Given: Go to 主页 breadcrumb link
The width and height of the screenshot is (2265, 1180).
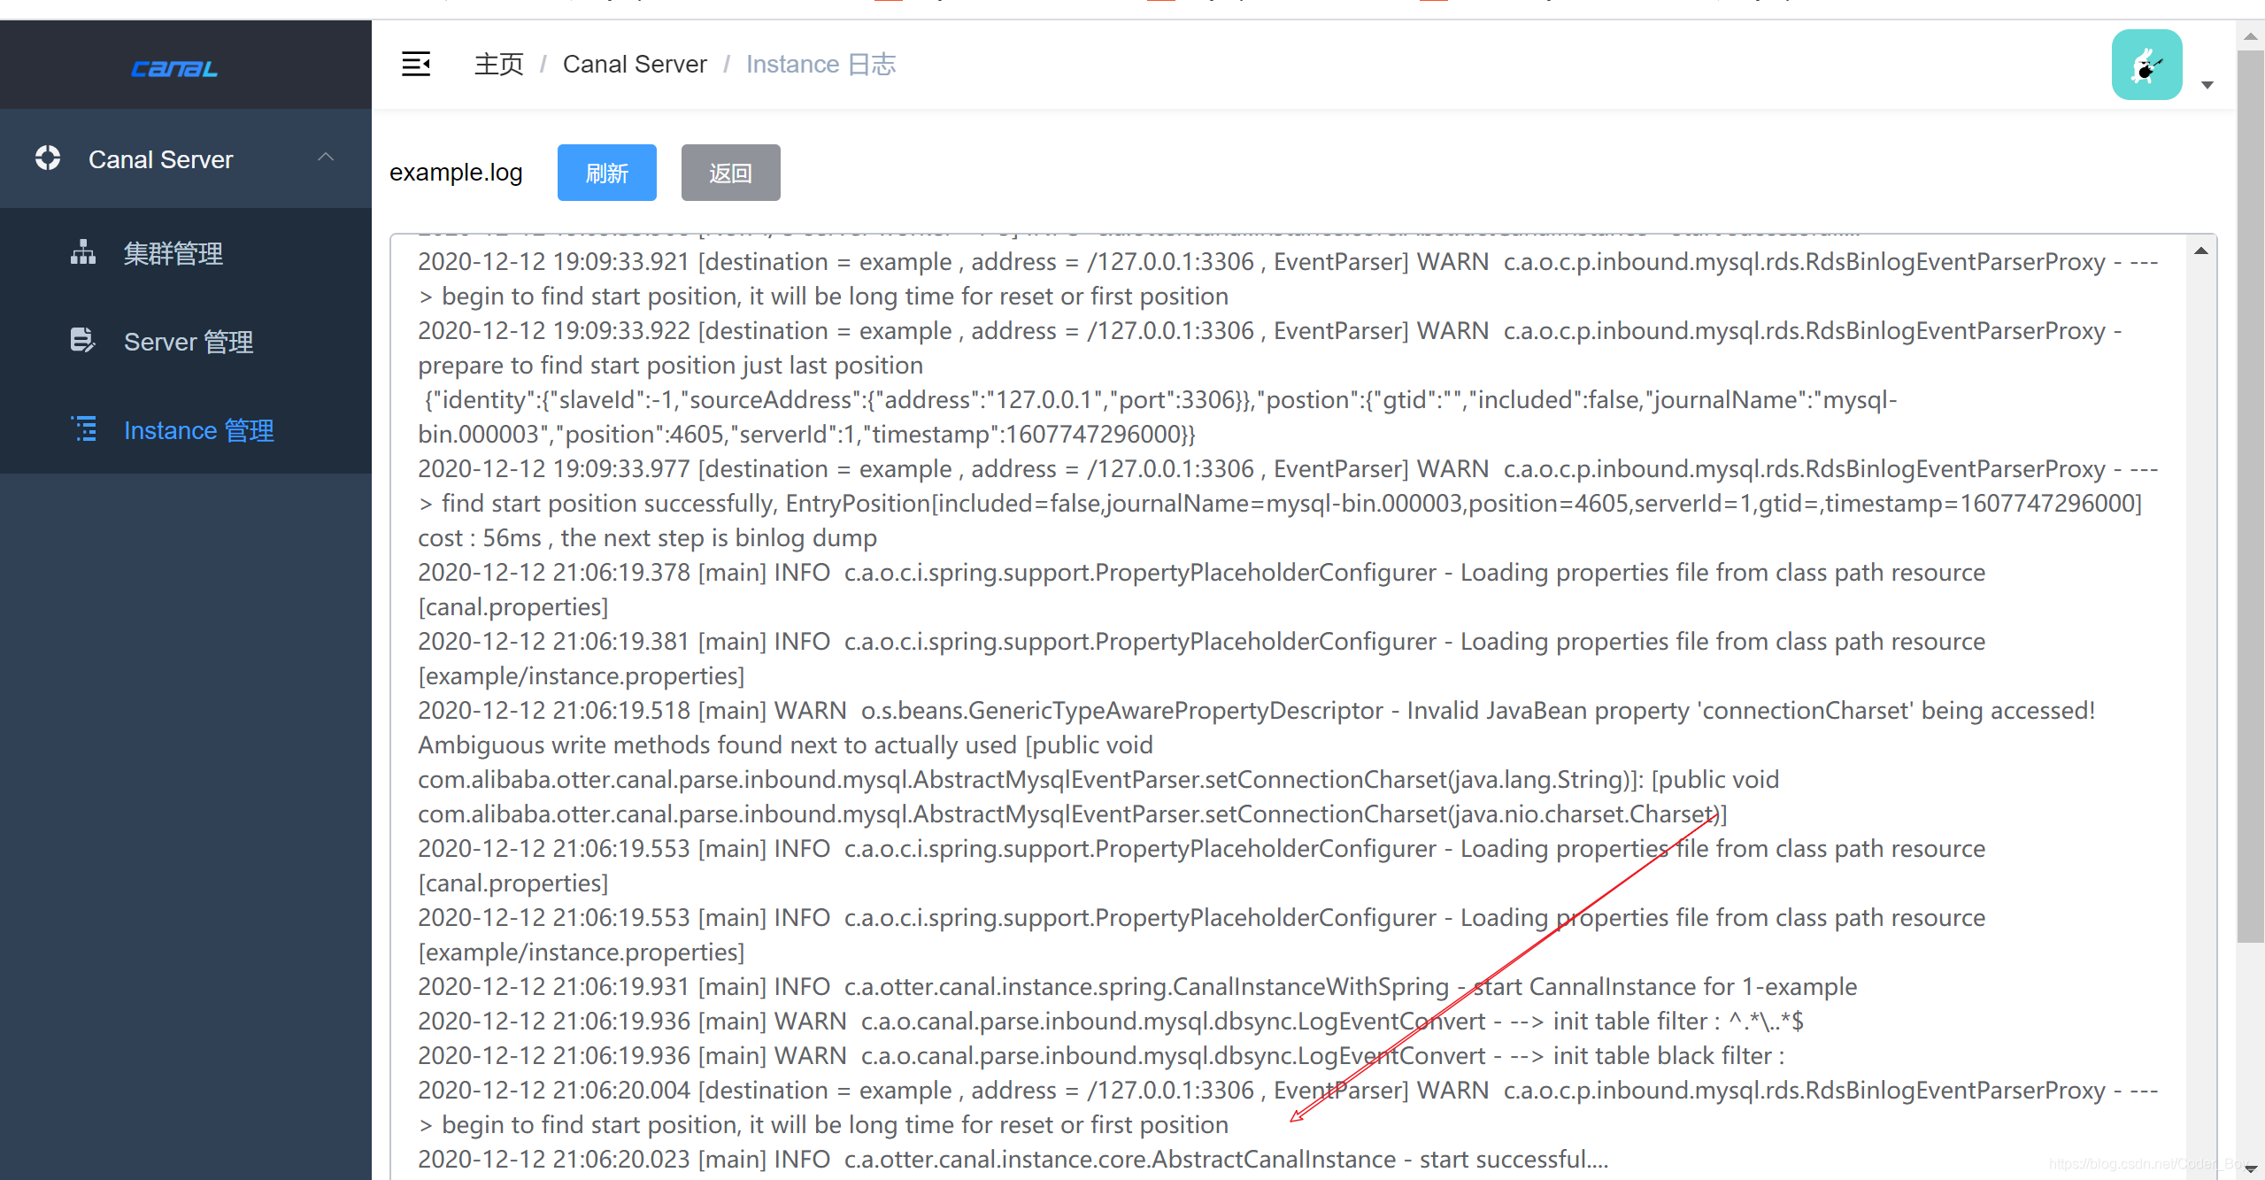Looking at the screenshot, I should (x=499, y=65).
